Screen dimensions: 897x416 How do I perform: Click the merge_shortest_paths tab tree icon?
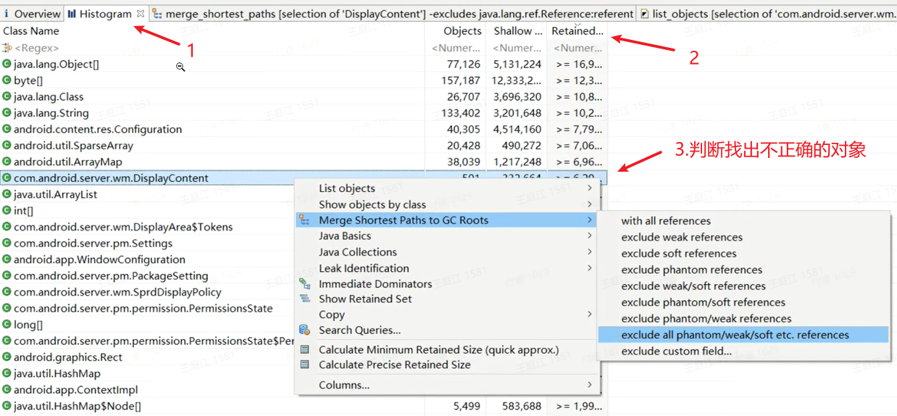(x=157, y=14)
